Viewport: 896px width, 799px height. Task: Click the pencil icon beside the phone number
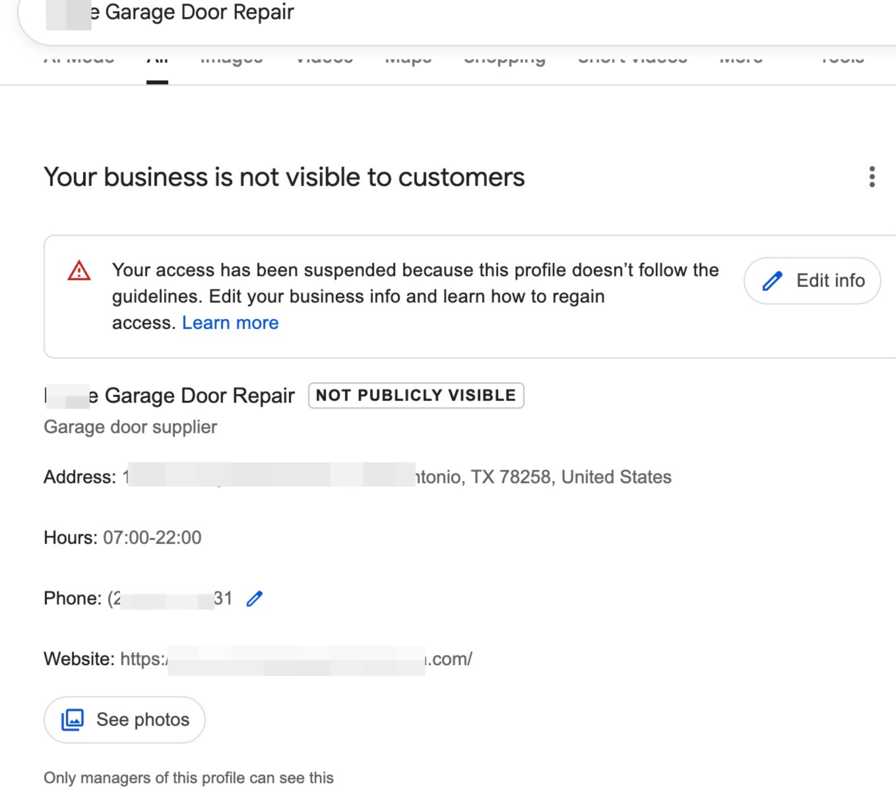coord(254,599)
